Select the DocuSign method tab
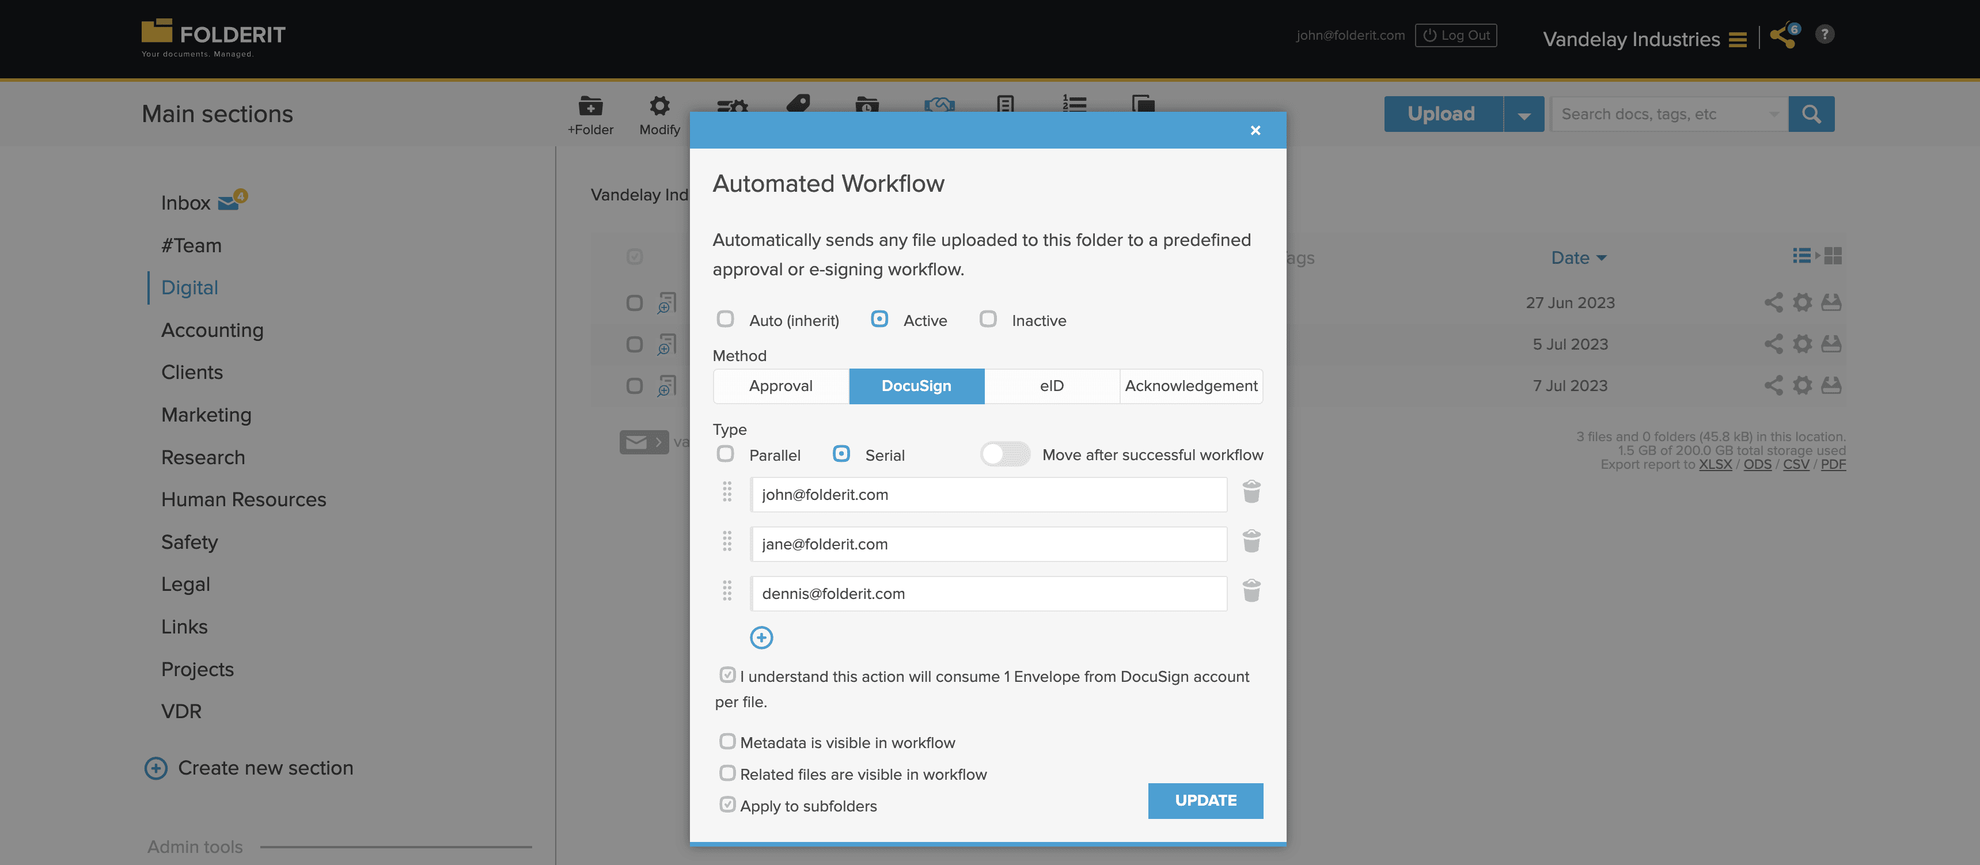This screenshot has width=1980, height=865. coord(916,386)
